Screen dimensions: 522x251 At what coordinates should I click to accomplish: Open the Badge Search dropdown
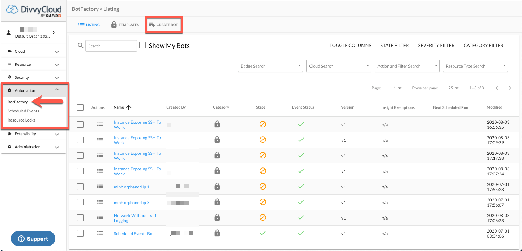(270, 66)
